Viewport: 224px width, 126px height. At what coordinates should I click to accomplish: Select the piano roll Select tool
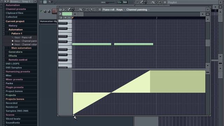[84, 9]
